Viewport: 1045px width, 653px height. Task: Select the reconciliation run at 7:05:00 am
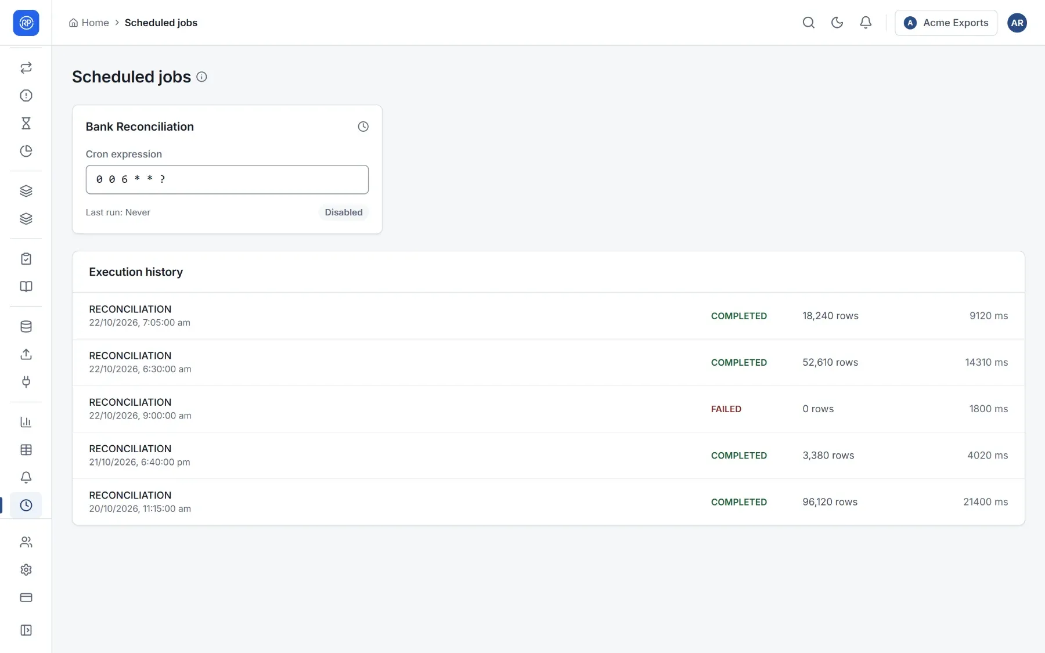(548, 316)
